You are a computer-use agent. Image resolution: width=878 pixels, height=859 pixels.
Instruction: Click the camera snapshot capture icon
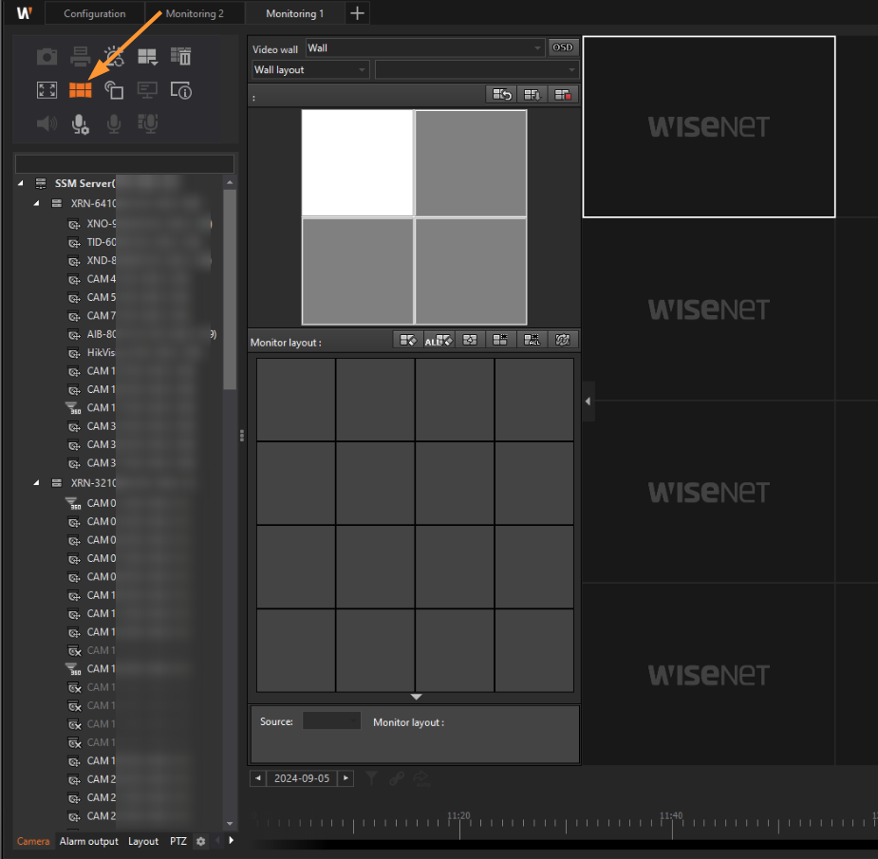coord(47,57)
